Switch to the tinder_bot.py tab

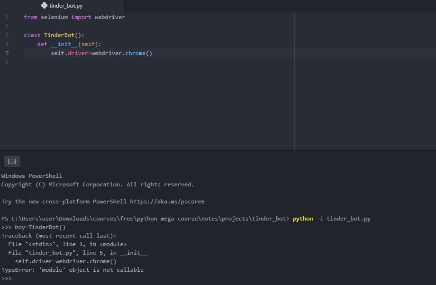click(65, 6)
